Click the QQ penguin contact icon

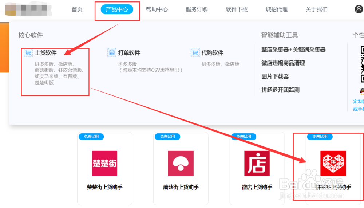point(362,91)
